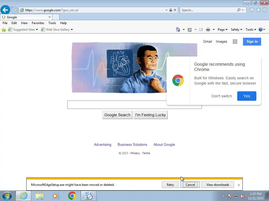Screen dimensions: 269x201
Task: Open the View menu
Action: 24,23
